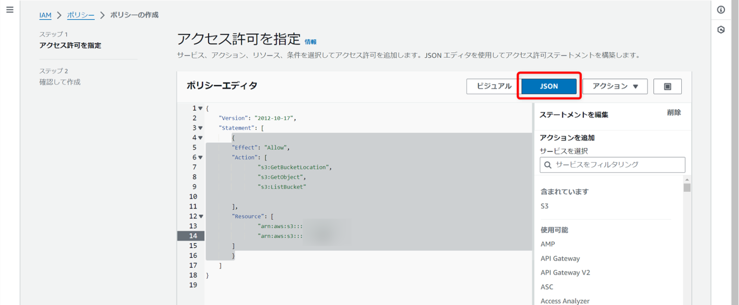Click the 情報 link beside アクセス許可を指定
This screenshot has width=739, height=305.
tap(311, 41)
